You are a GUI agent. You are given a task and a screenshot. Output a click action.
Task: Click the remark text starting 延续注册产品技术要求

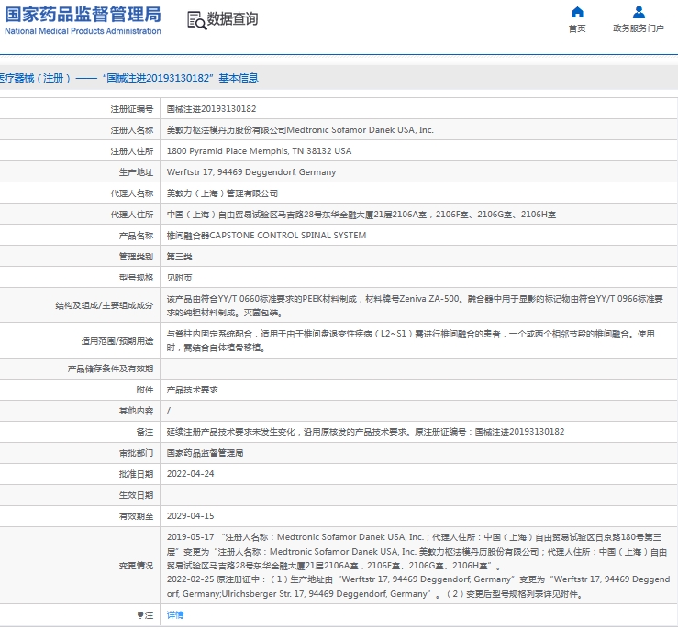pyautogui.click(x=365, y=432)
